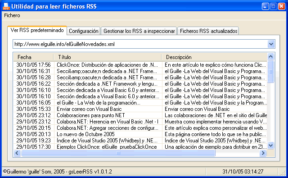
Task: Select the 30/10/05 16:10 'Sección dedicada a Visual Basic 6.0' row above 16:05
Action: (140, 96)
